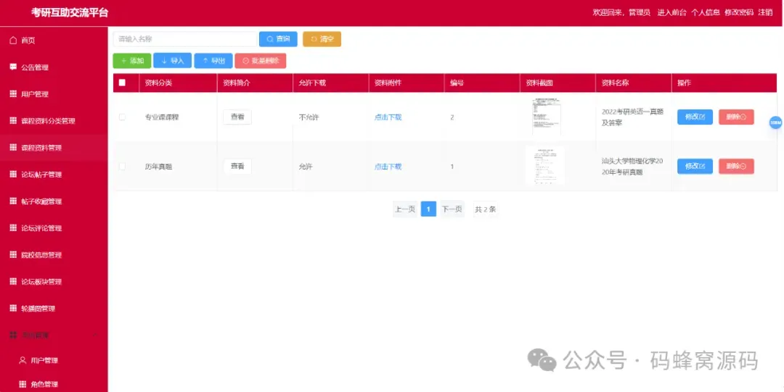Click the chat icon beside 公告管理
The width and height of the screenshot is (784, 392).
pos(14,67)
